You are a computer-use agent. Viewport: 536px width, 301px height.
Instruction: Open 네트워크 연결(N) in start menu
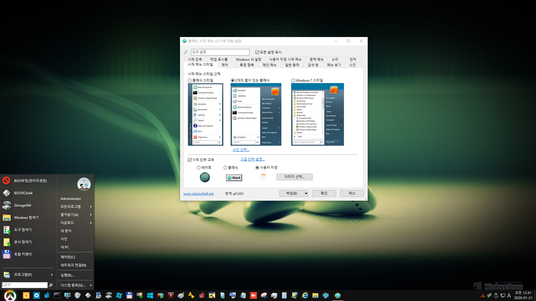point(75,265)
